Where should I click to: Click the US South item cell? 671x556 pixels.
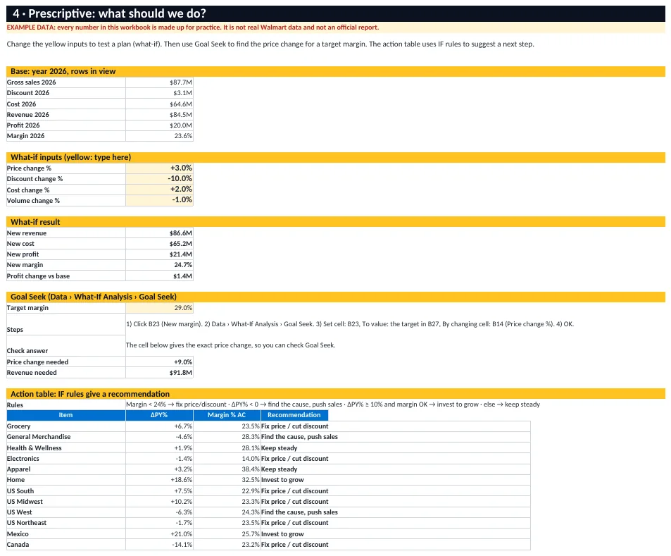click(66, 491)
